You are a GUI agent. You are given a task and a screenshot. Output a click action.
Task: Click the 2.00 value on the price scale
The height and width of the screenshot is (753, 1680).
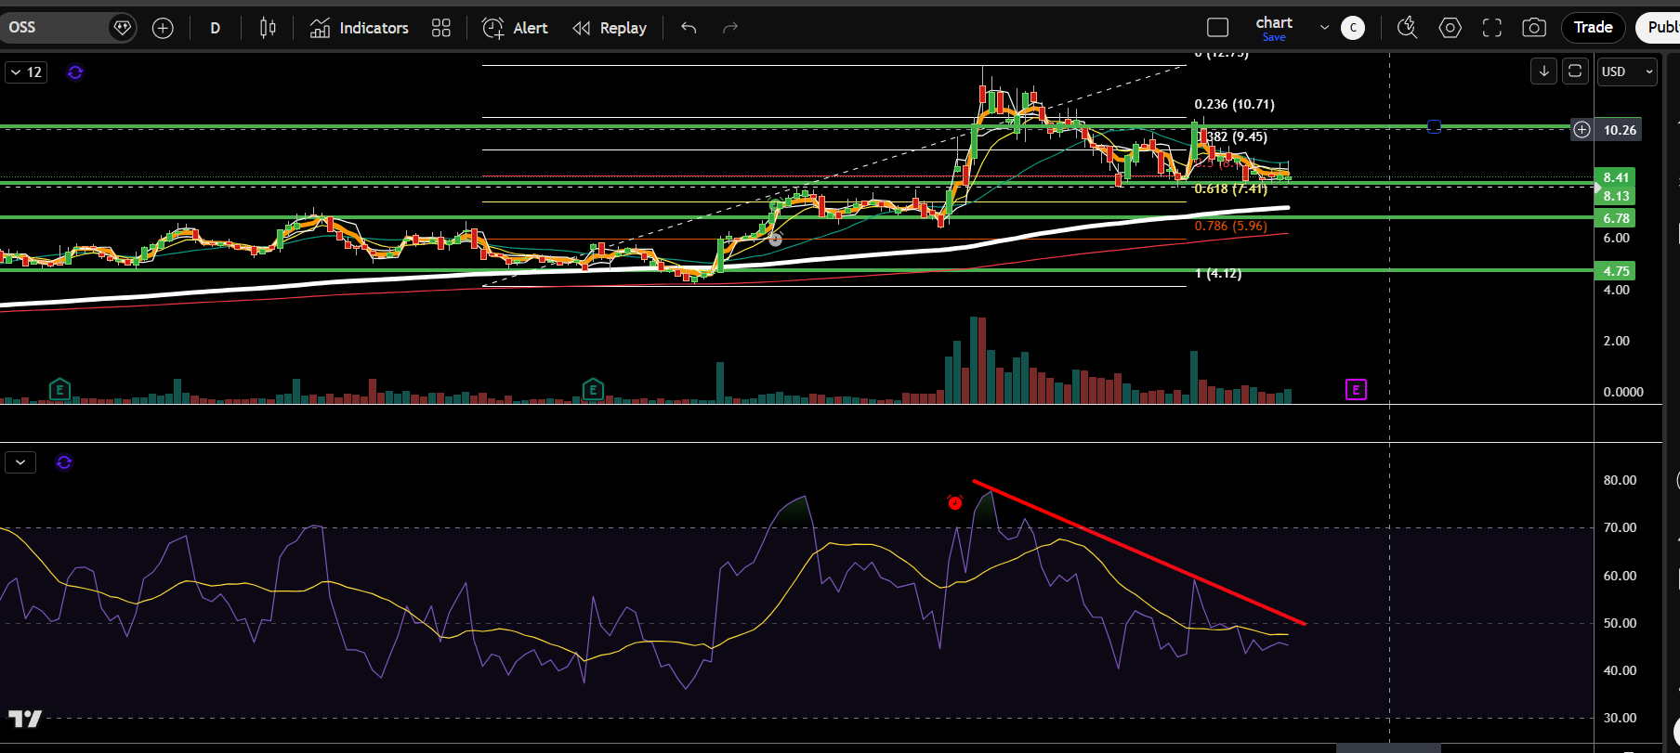coord(1617,341)
